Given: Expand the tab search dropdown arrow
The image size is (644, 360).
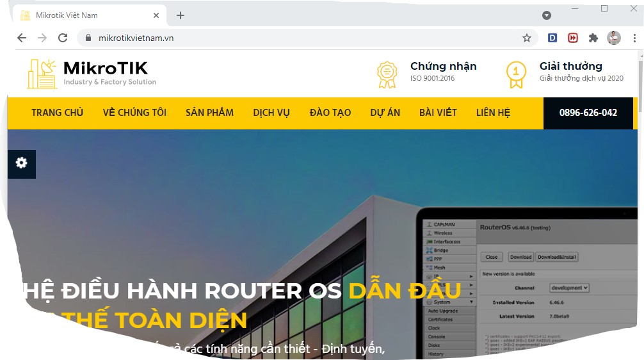Looking at the screenshot, I should (x=546, y=15).
